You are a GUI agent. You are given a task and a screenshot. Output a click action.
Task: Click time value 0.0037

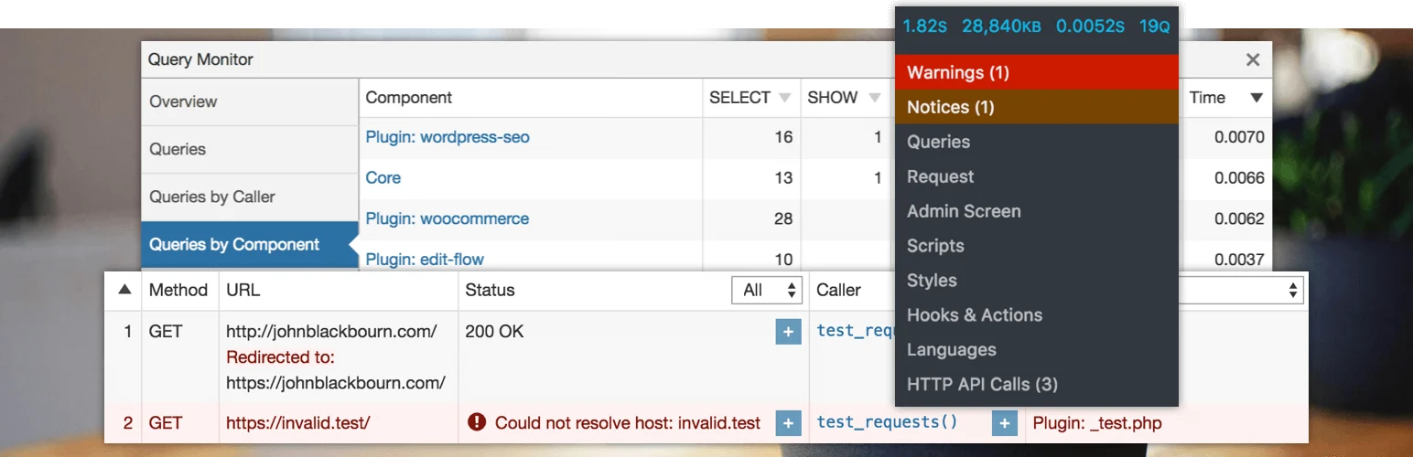tap(1239, 260)
